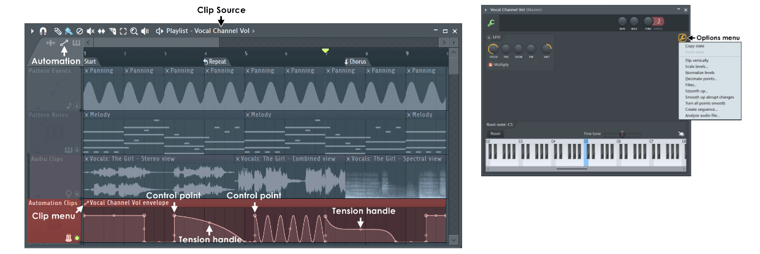Open the Playlist menu arrow at top-left

pyautogui.click(x=32, y=31)
